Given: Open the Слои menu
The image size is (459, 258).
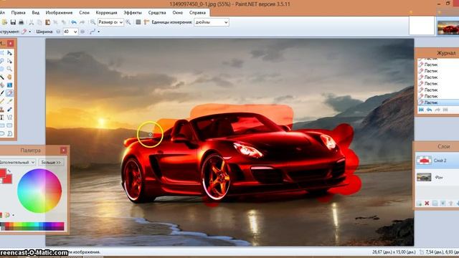Looking at the screenshot, I should [84, 13].
